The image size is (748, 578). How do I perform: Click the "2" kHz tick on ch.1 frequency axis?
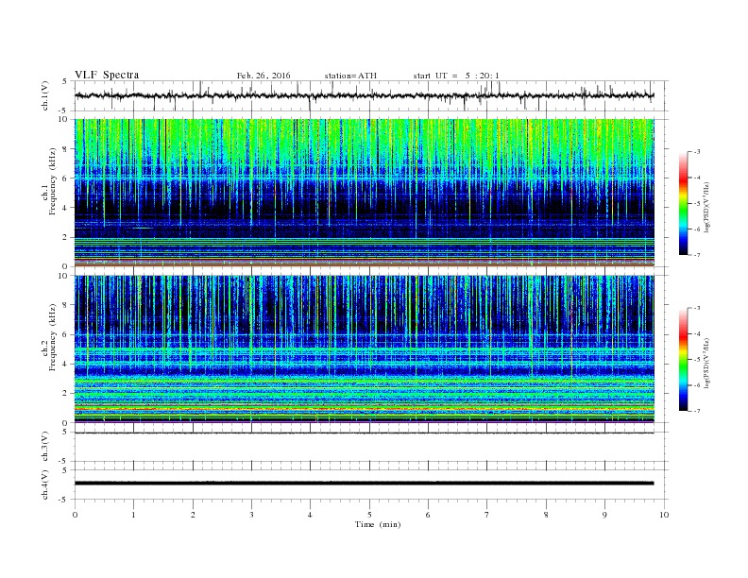pos(66,237)
